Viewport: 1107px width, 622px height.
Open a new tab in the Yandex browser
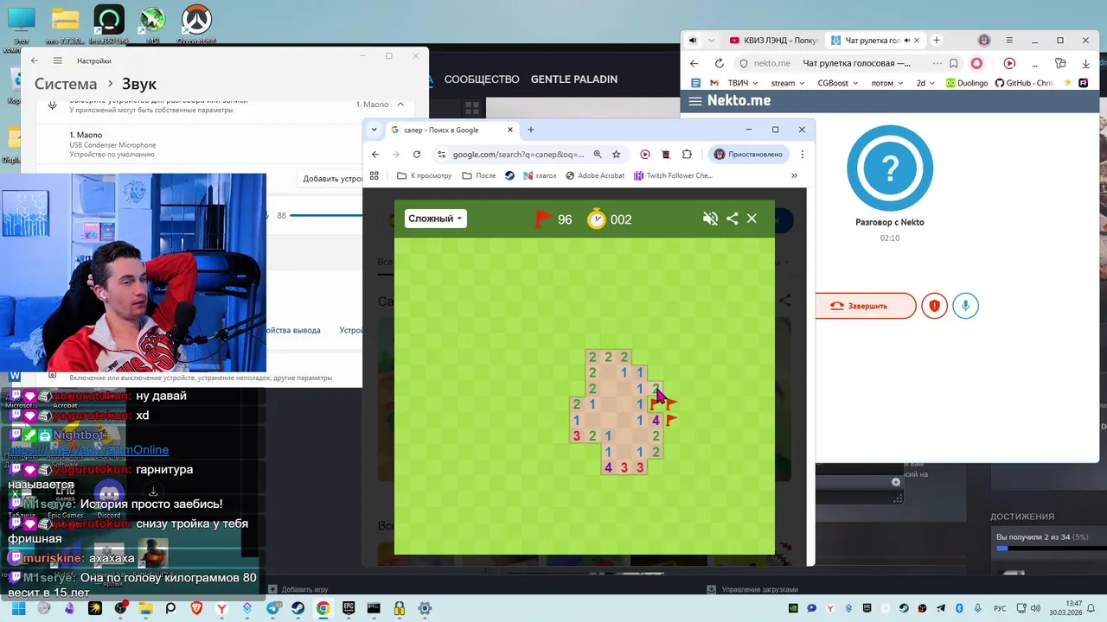pos(936,41)
